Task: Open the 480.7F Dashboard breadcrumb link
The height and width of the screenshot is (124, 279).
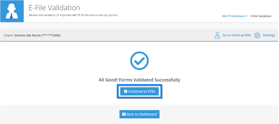Action: click(x=233, y=16)
